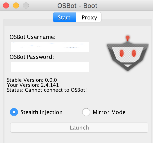
Task: Click the grayed-out zoom window button
Action: pyautogui.click(x=26, y=5)
